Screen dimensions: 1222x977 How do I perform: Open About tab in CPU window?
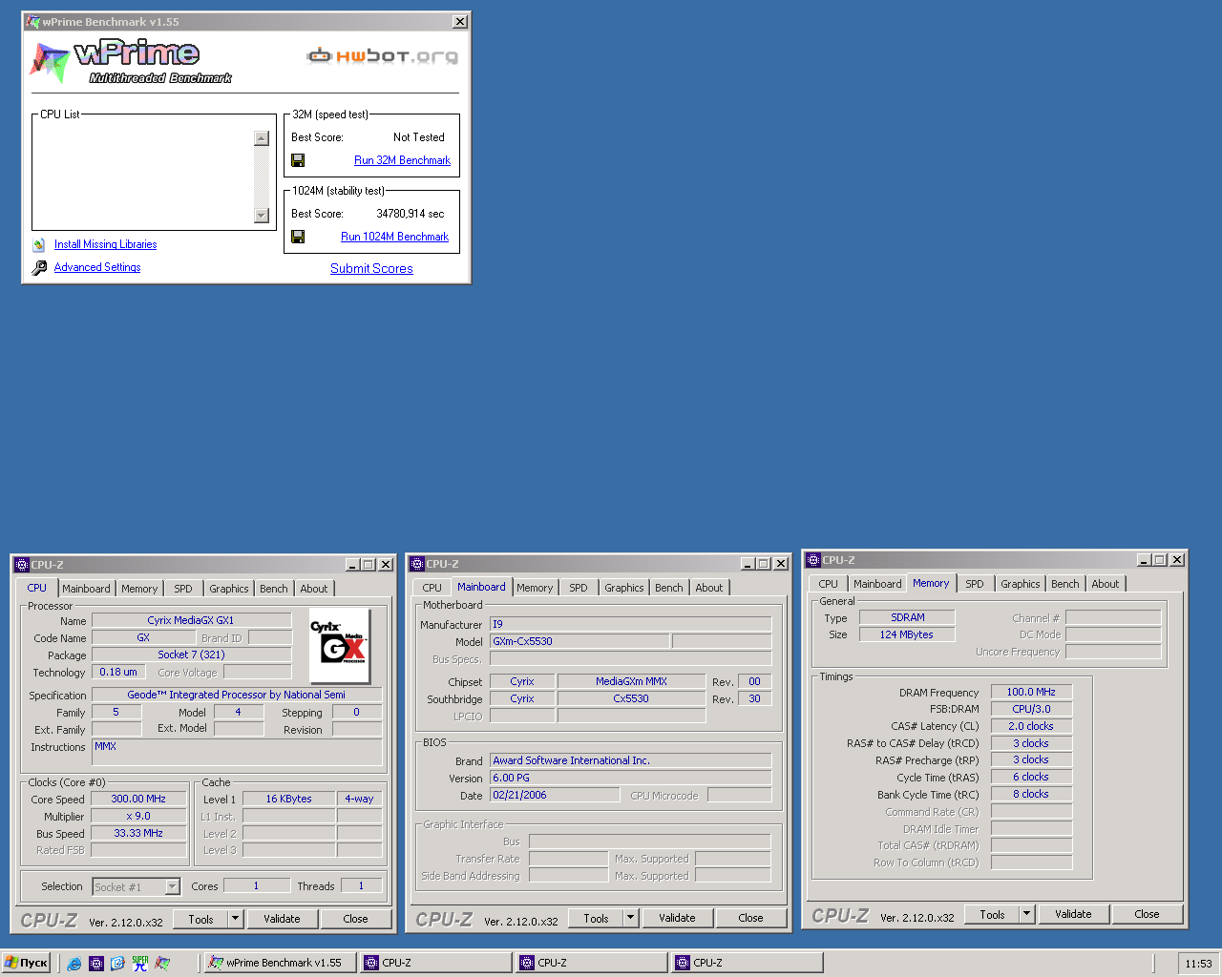[x=314, y=589]
